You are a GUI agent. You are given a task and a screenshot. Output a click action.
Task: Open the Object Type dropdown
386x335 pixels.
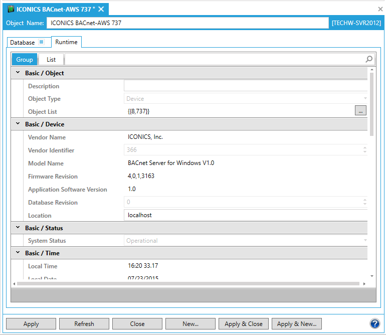365,99
